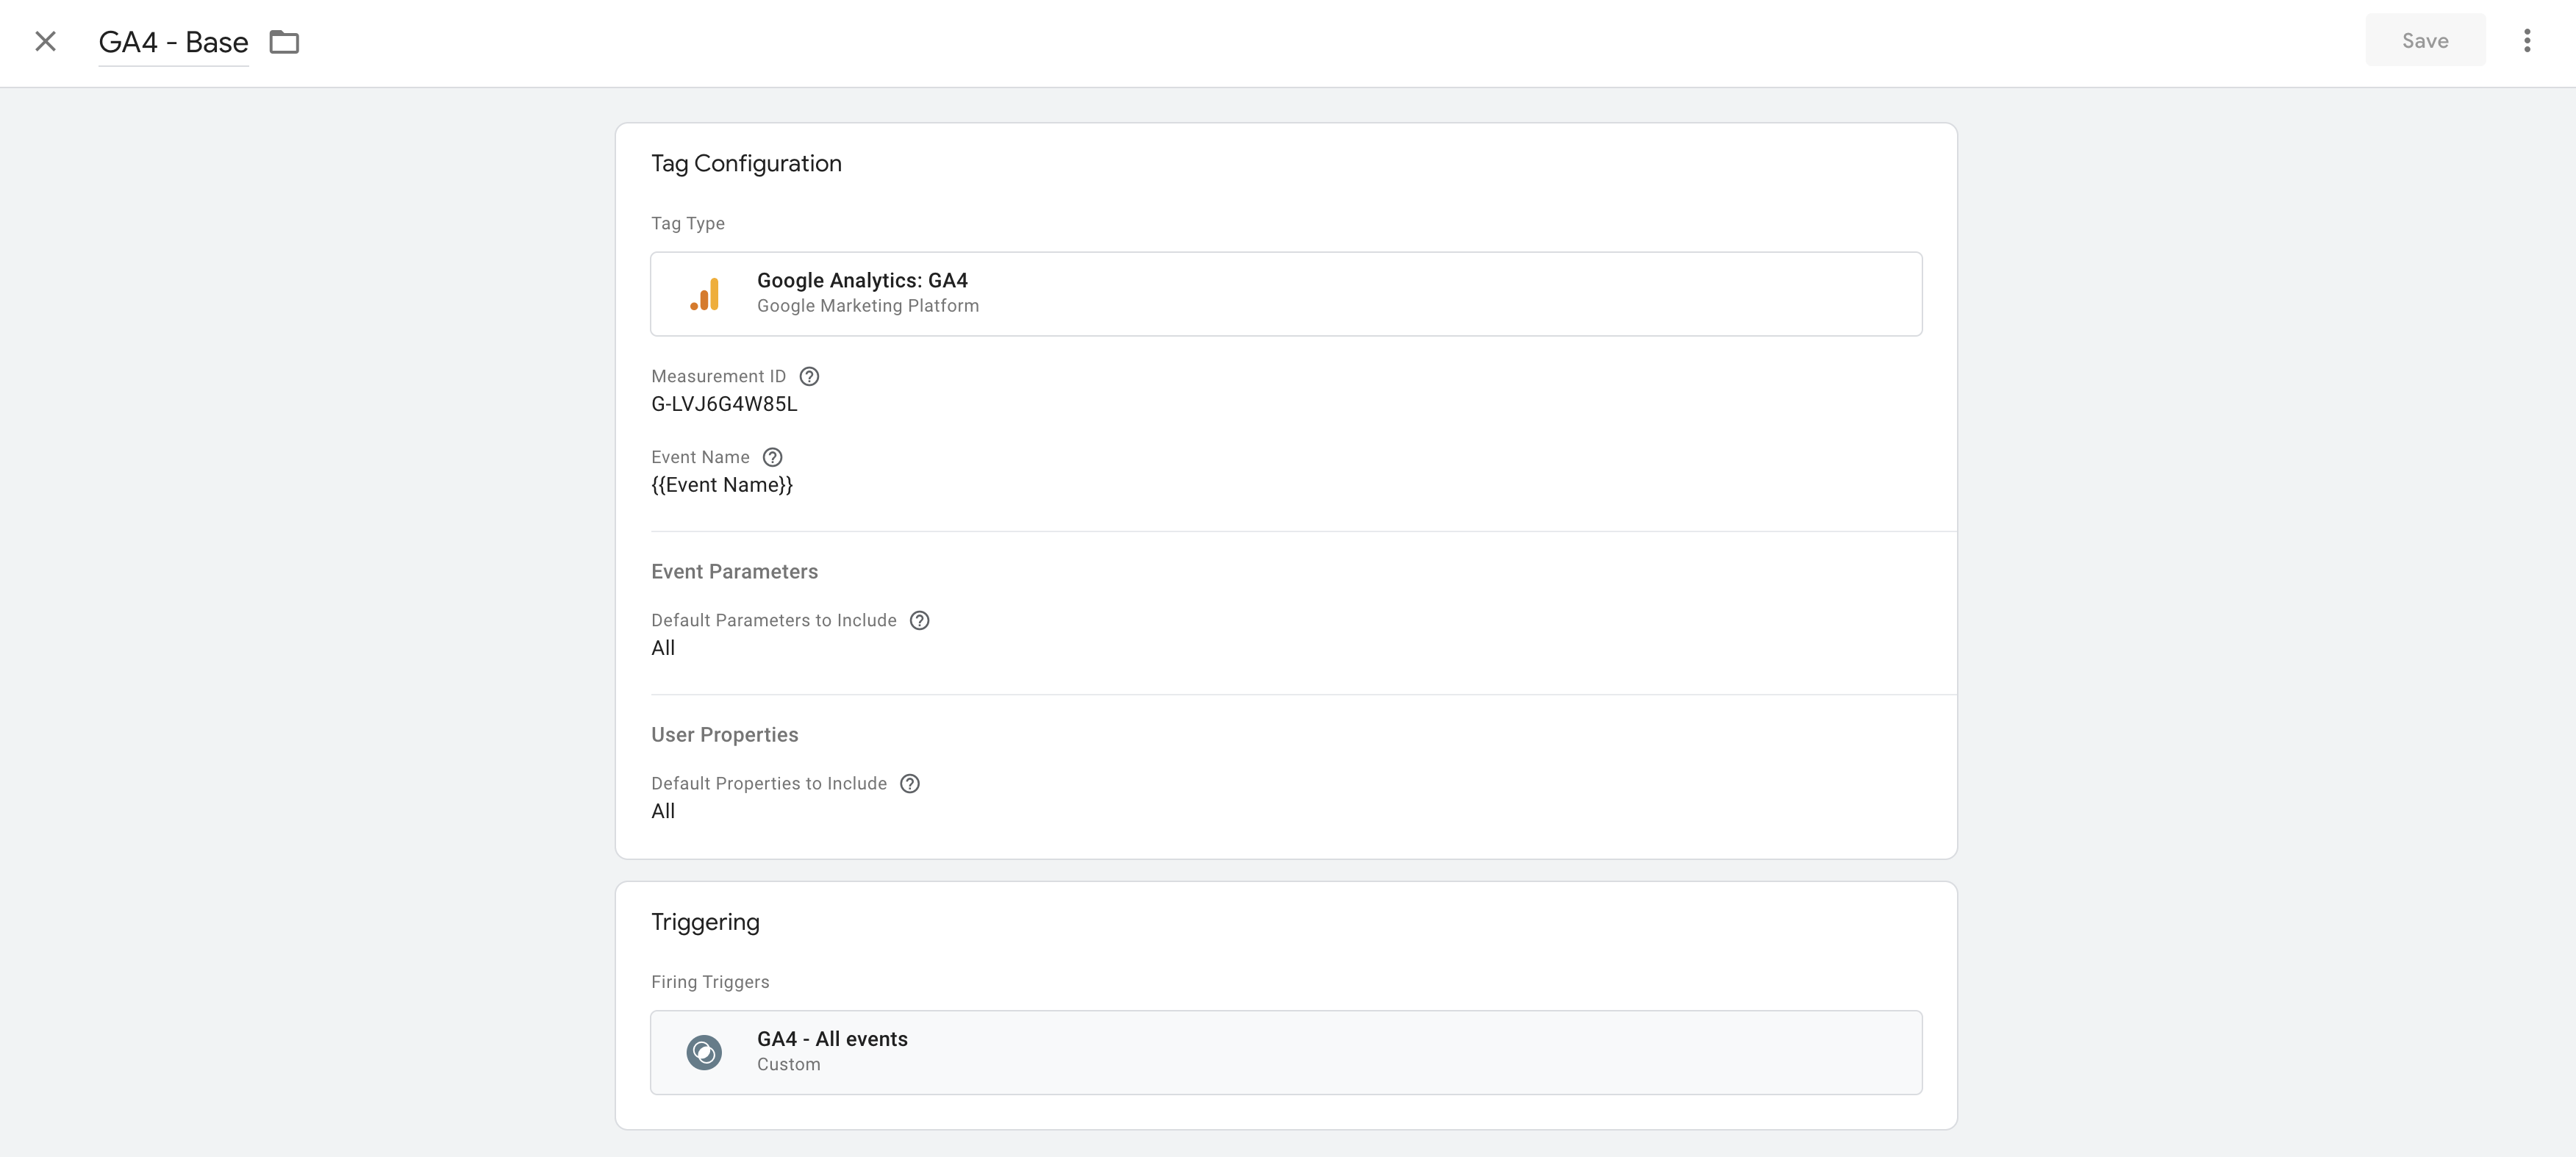Open the Triggering section
2576x1157 pixels.
click(705, 921)
